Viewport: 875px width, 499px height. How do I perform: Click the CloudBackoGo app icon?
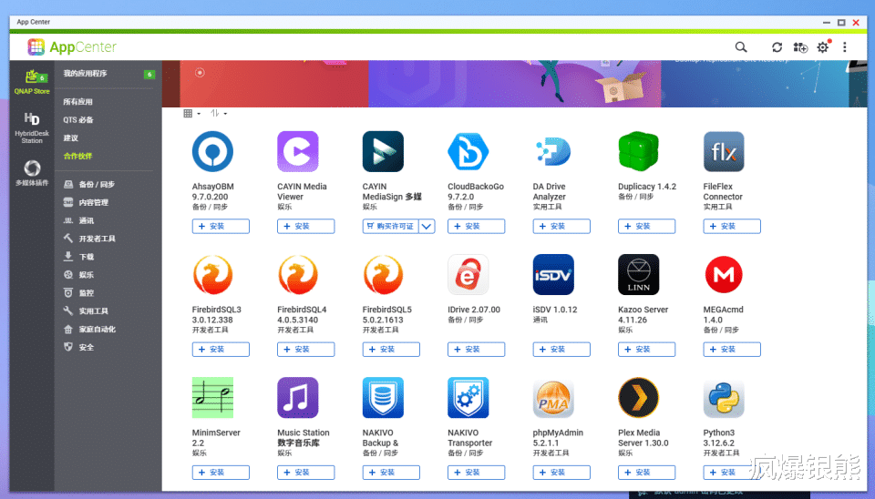pos(468,152)
